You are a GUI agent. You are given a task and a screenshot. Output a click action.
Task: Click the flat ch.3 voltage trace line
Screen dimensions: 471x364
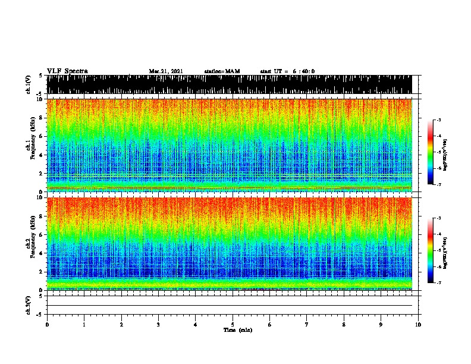tap(229, 306)
